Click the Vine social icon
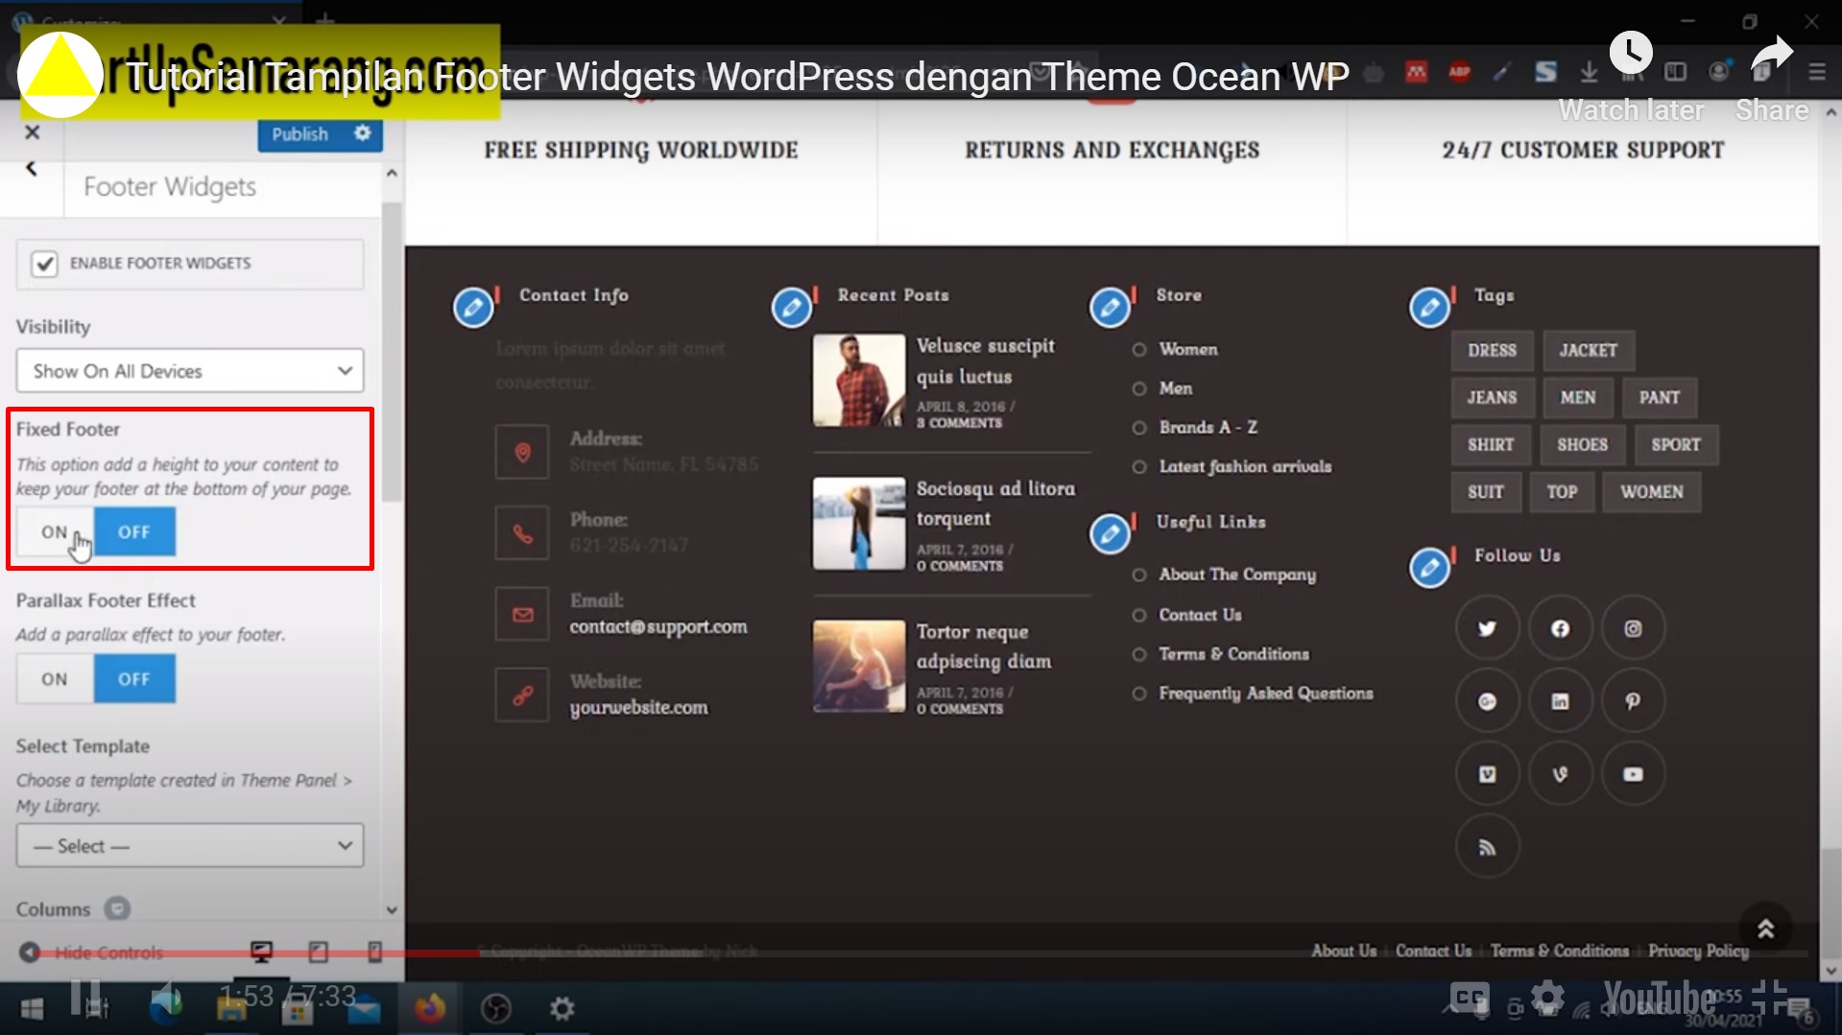 tap(1560, 775)
